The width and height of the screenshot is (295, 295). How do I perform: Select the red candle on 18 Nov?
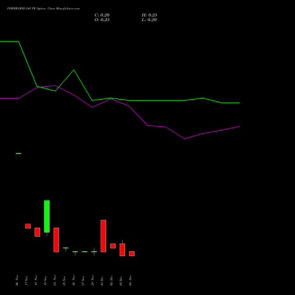(37, 232)
